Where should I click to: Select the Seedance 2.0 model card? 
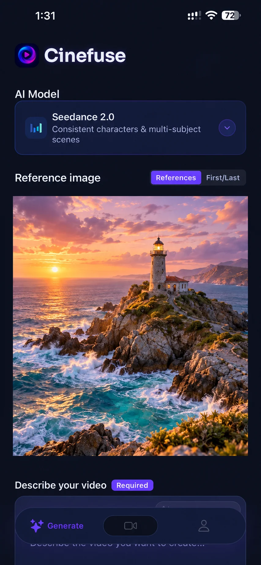(x=130, y=128)
